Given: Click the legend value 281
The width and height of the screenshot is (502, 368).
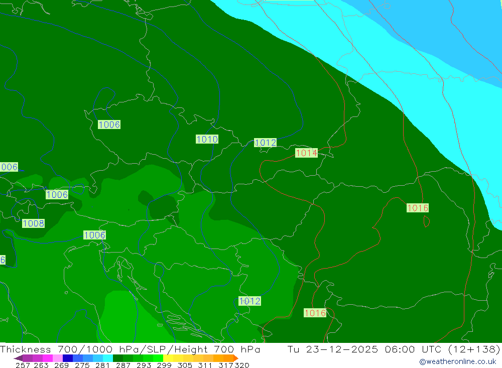Looking at the screenshot, I should [102, 365].
